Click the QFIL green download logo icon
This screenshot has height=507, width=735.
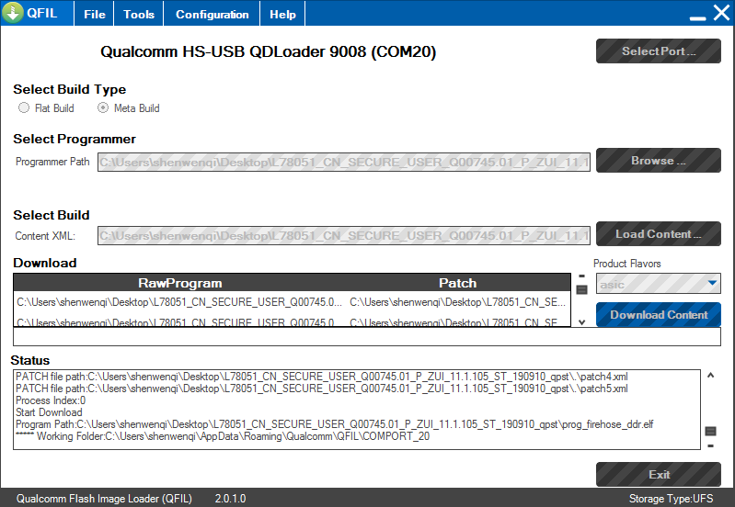coord(13,13)
